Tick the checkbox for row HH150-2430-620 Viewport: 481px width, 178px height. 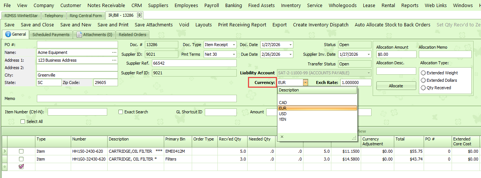21,151
